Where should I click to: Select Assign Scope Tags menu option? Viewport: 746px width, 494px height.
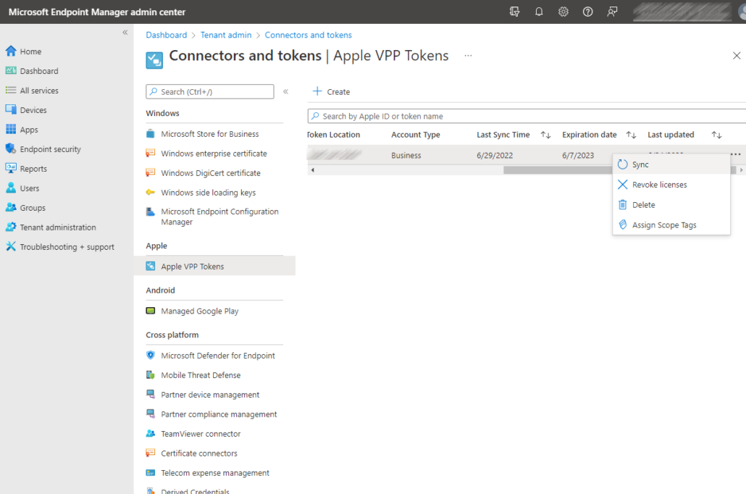tap(663, 225)
